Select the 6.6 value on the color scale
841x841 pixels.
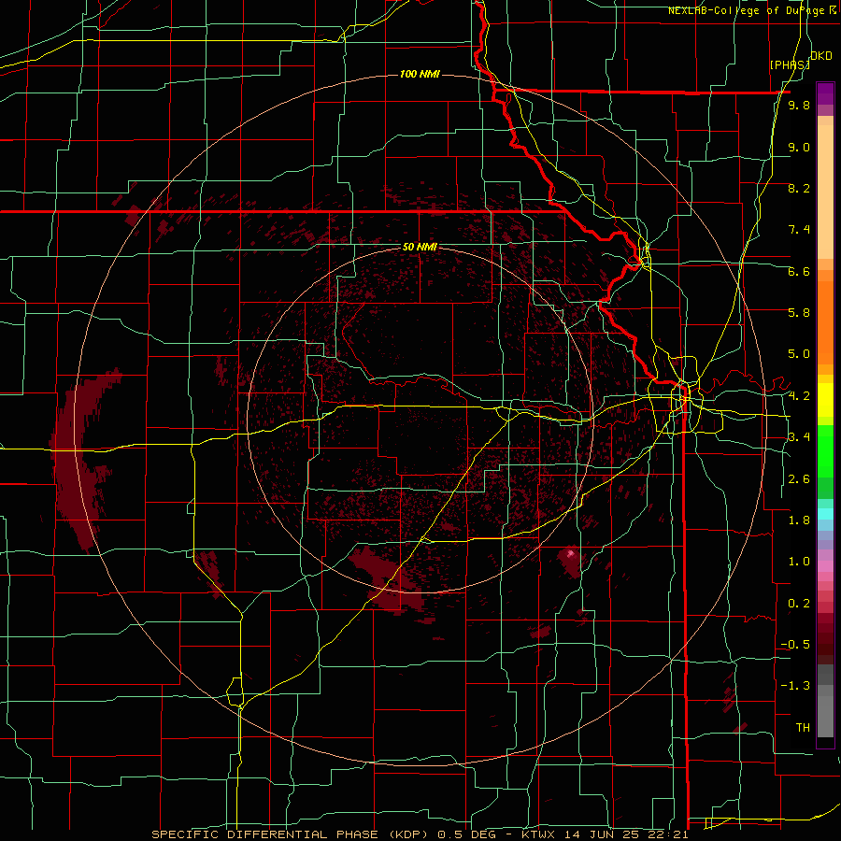point(799,271)
